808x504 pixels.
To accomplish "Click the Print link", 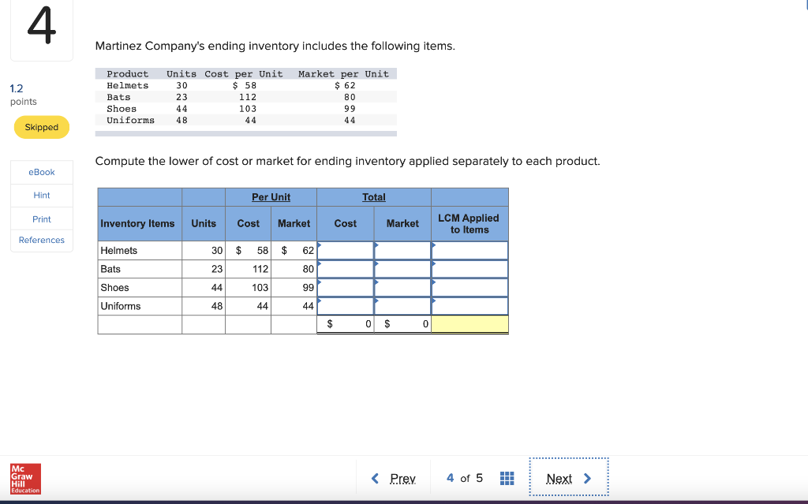I will tap(42, 219).
